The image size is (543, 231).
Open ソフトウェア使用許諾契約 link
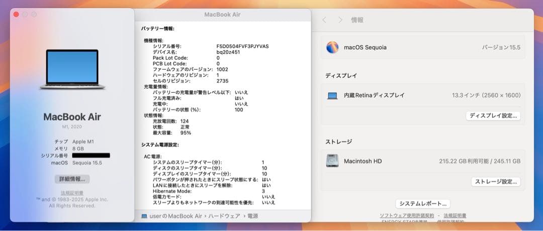[x=407, y=215]
